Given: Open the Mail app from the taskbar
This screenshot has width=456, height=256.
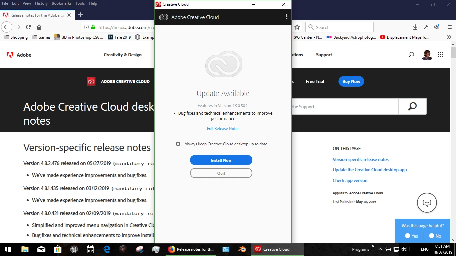Looking at the screenshot, I should (41, 249).
